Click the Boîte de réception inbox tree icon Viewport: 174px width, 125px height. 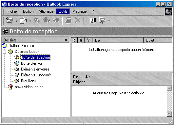pos(17,57)
